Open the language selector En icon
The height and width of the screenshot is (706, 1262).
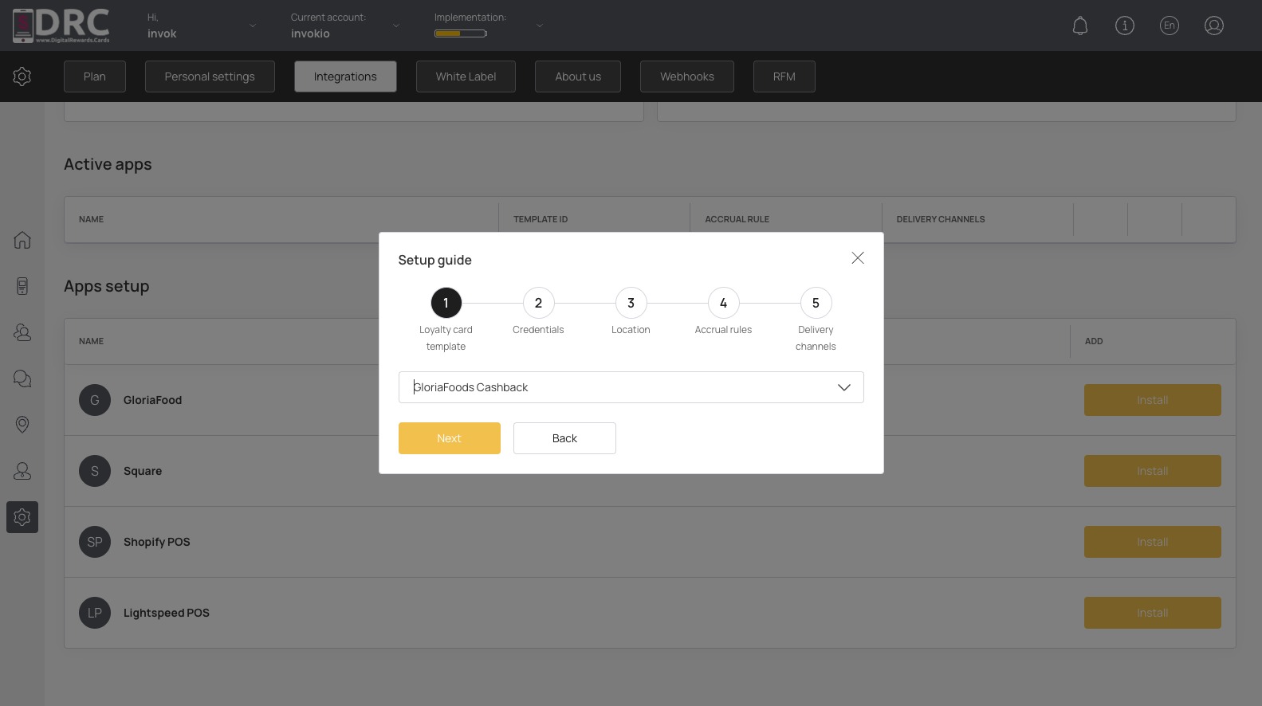point(1170,25)
